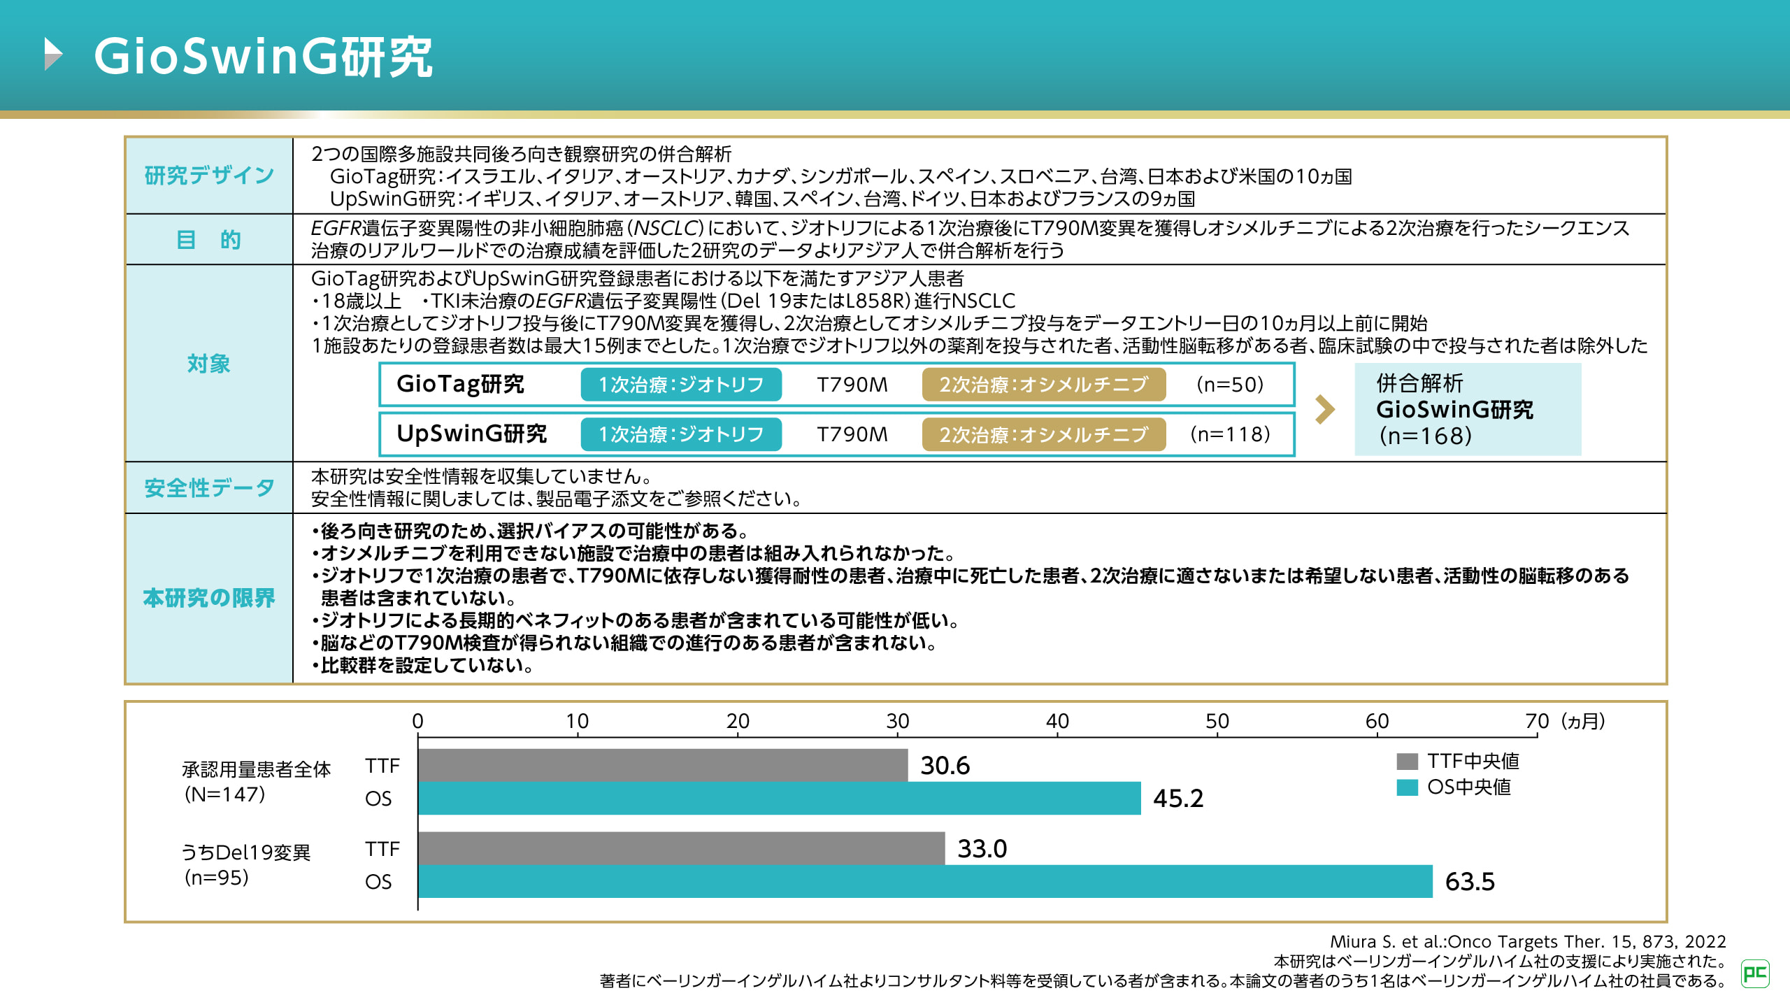Click the gray TTF中央値 legend swatch

[x=1406, y=761]
